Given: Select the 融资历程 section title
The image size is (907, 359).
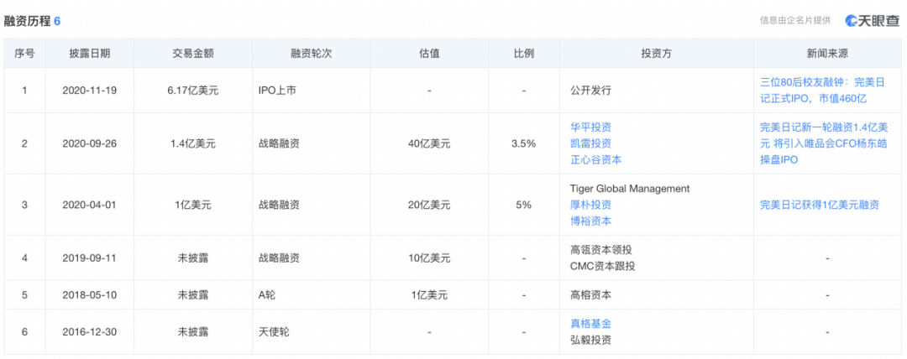Looking at the screenshot, I should (x=27, y=20).
